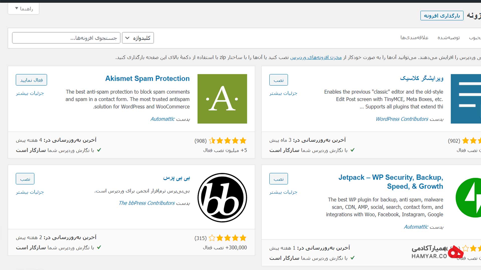Open جزئیات بیشتر for بی بی پرس
481x270 pixels.
tap(30, 192)
